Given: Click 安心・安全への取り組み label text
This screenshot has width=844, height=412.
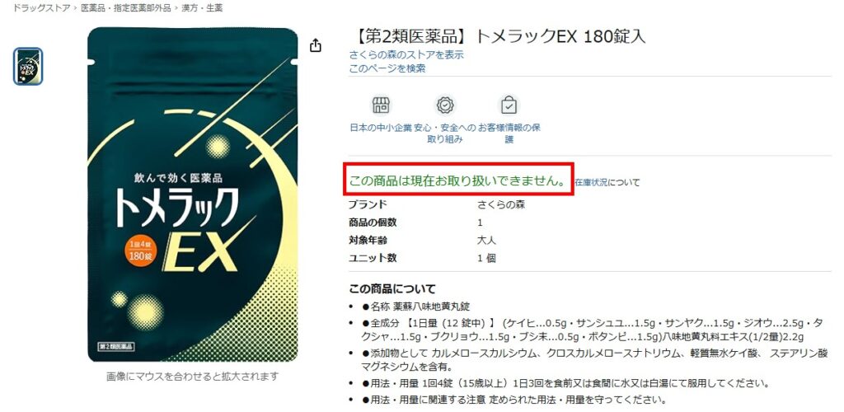Looking at the screenshot, I should (x=444, y=133).
